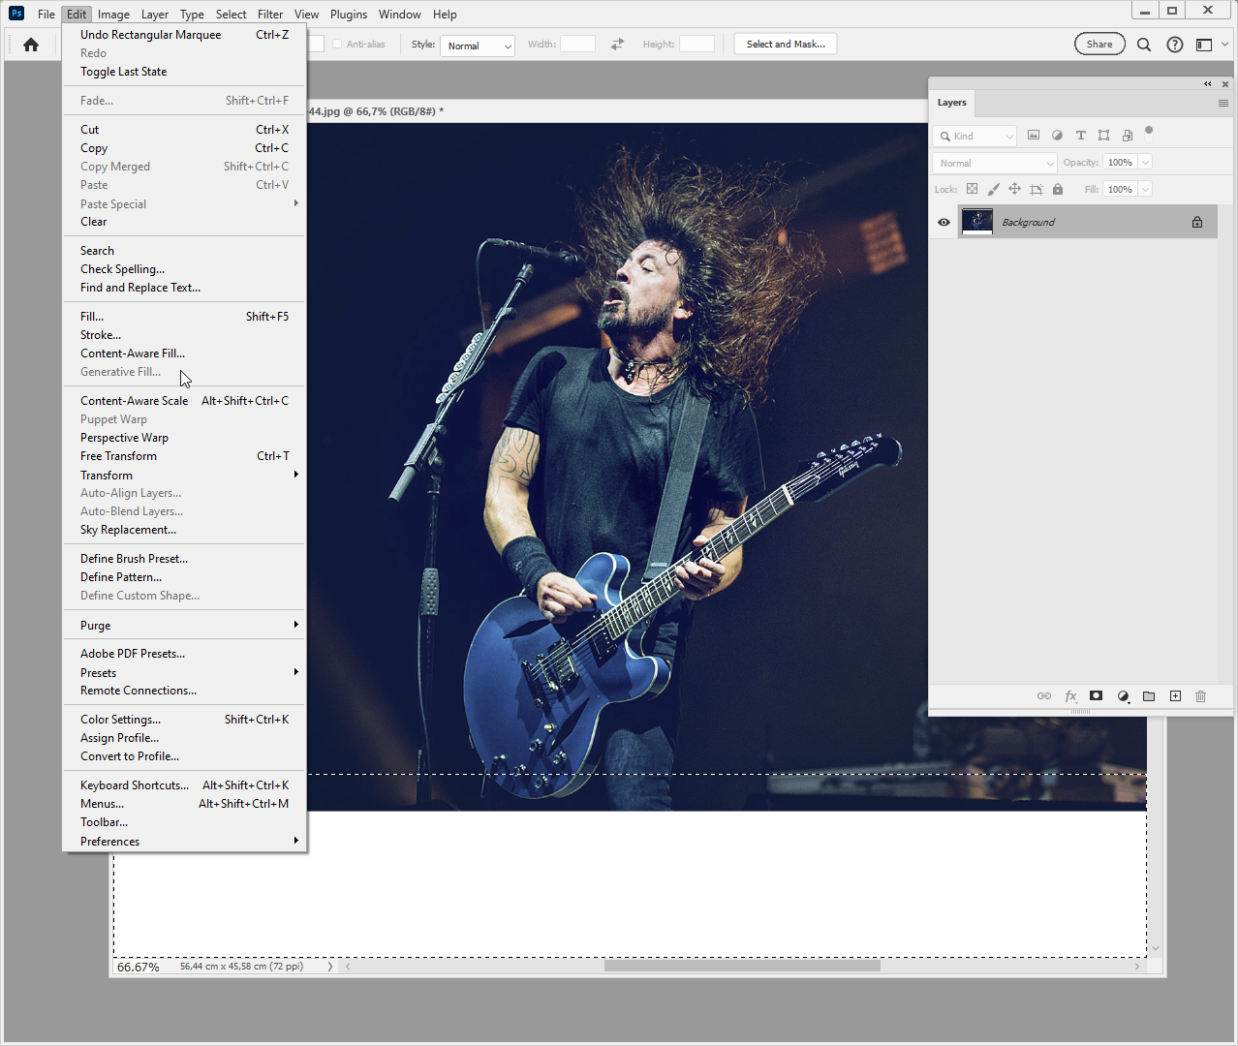Click the Background layer's lock icon
Image resolution: width=1238 pixels, height=1046 pixels.
1197,223
